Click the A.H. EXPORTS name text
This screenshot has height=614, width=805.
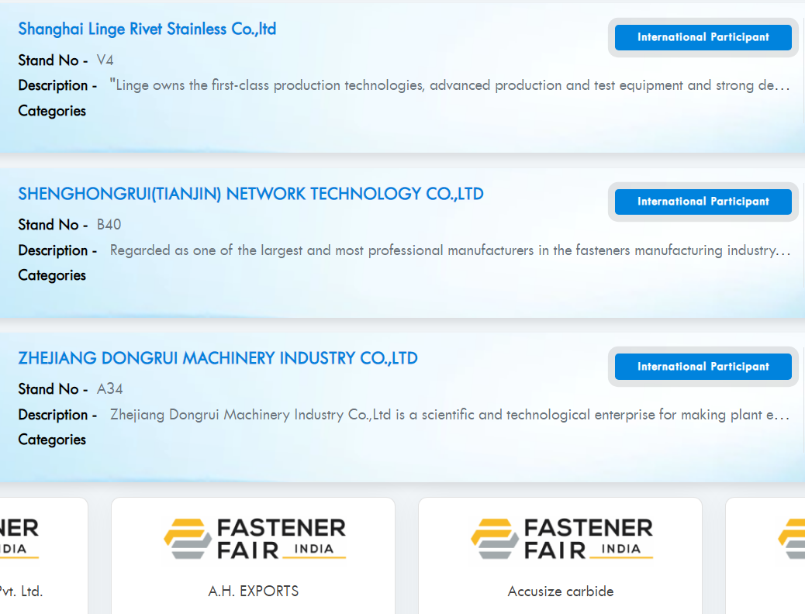coord(253,592)
